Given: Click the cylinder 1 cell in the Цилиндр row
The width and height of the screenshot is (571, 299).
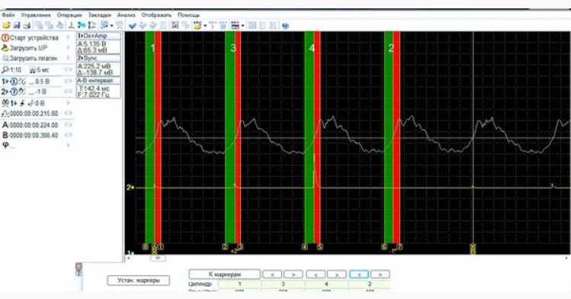Looking at the screenshot, I should [x=239, y=284].
